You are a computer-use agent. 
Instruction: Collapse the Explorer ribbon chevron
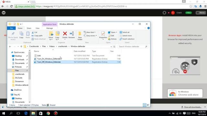coord(145,28)
